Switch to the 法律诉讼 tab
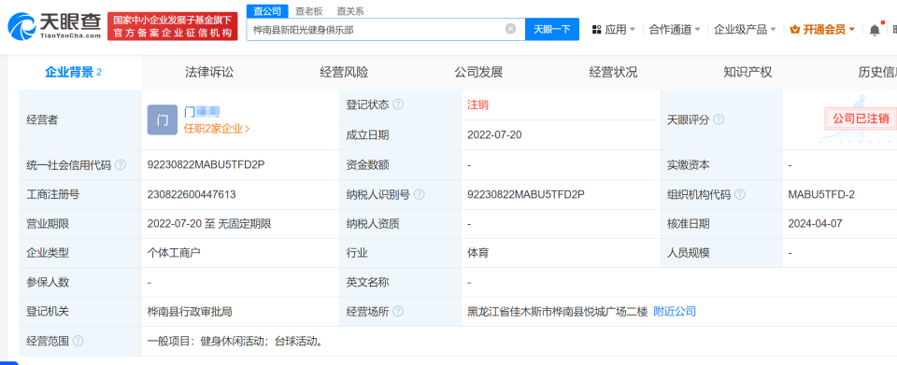The height and width of the screenshot is (365, 897). click(x=209, y=73)
